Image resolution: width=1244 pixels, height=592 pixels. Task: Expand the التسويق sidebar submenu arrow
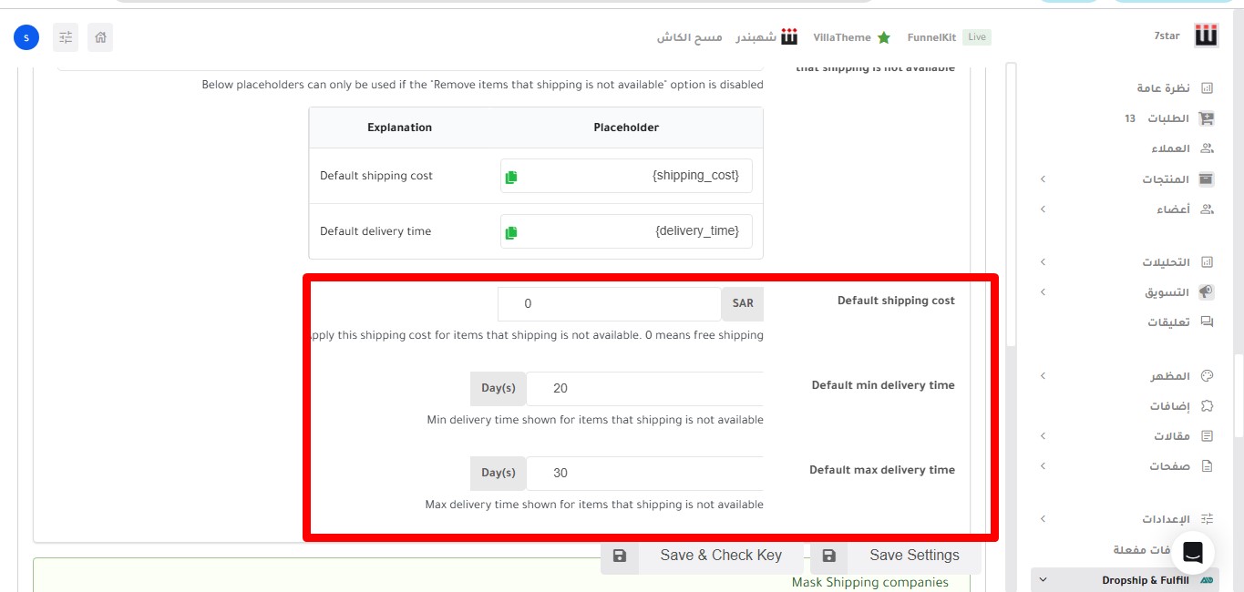pos(1044,292)
